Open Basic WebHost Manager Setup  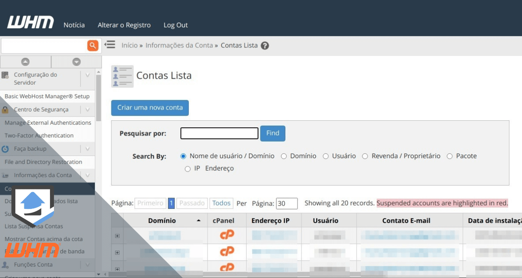coord(47,96)
